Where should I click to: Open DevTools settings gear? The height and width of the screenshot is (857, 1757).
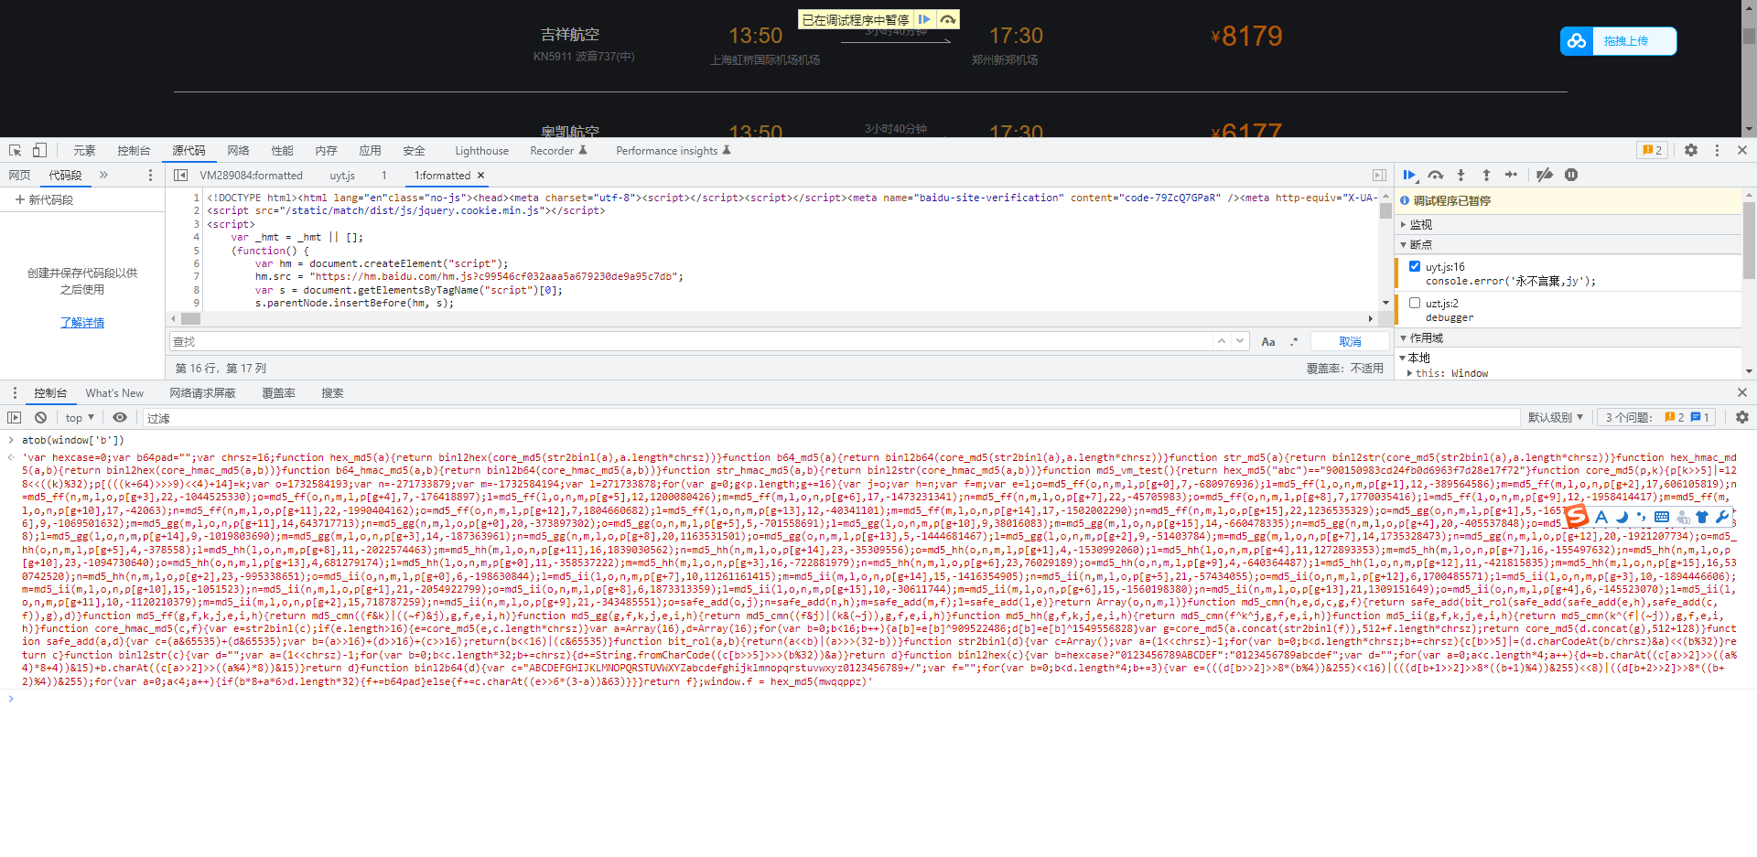click(x=1691, y=150)
